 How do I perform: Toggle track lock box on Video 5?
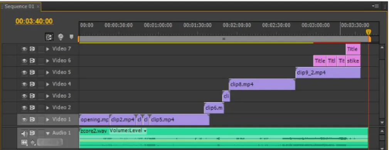(x=41, y=73)
